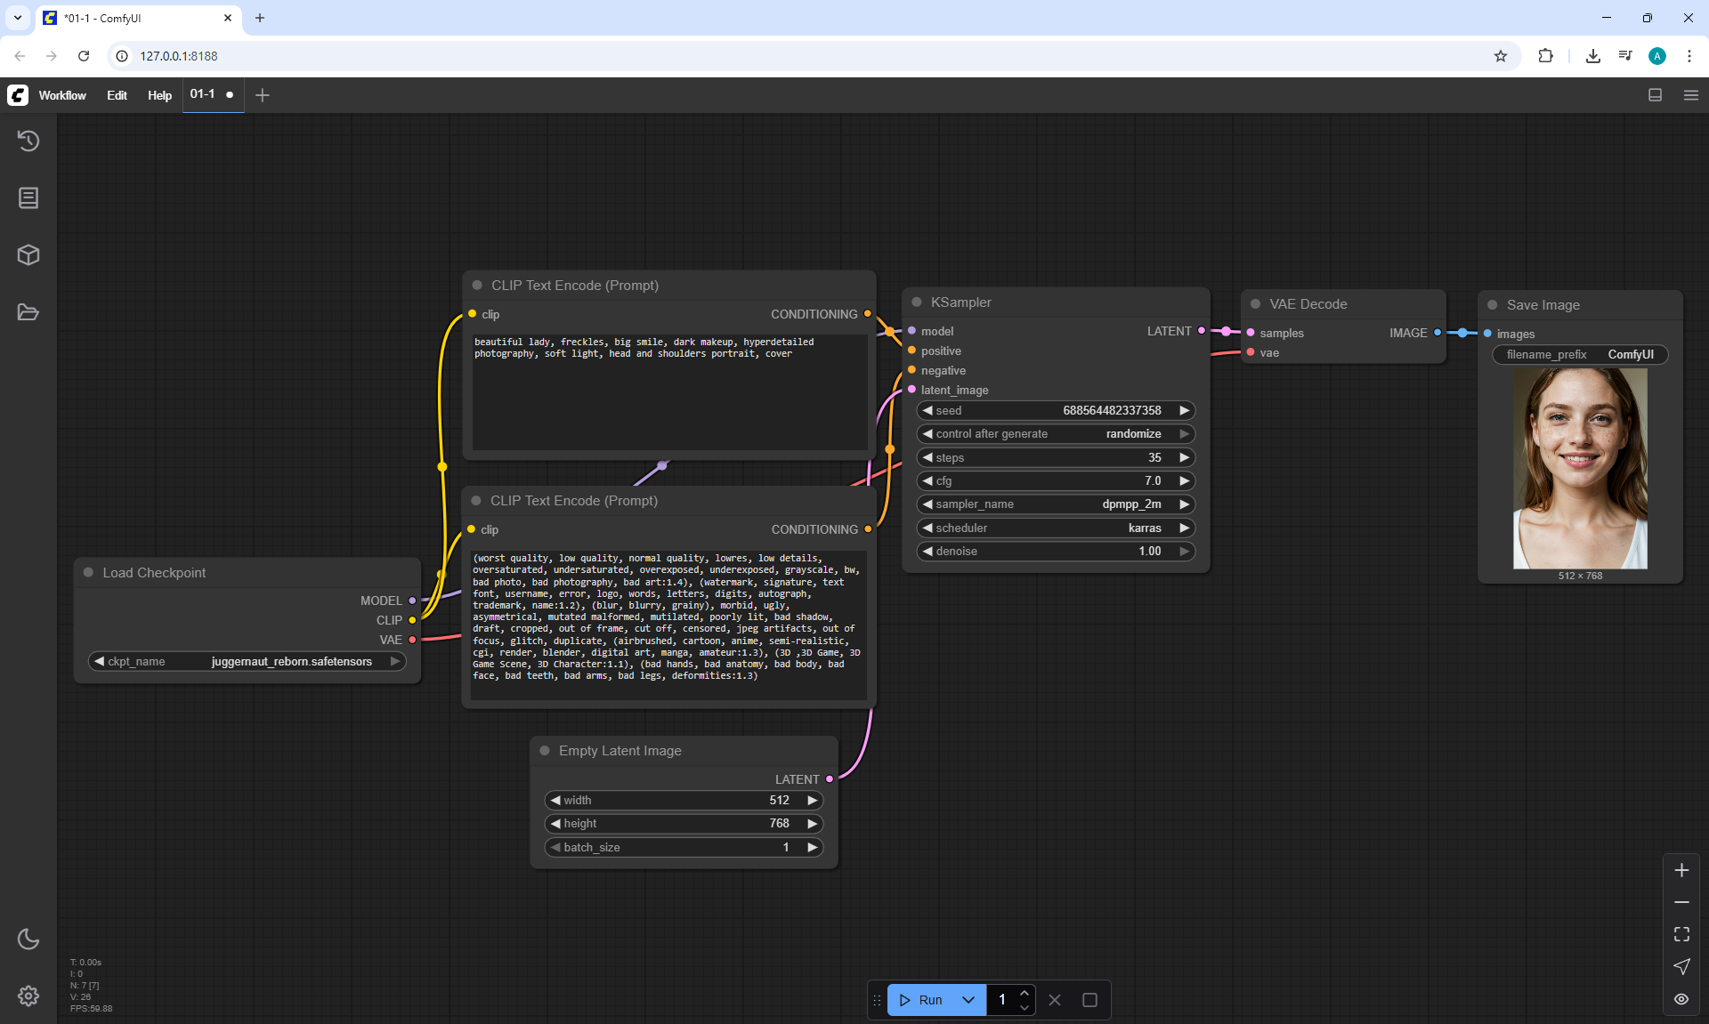
Task: Toggle dark theme moon icon
Action: click(28, 939)
